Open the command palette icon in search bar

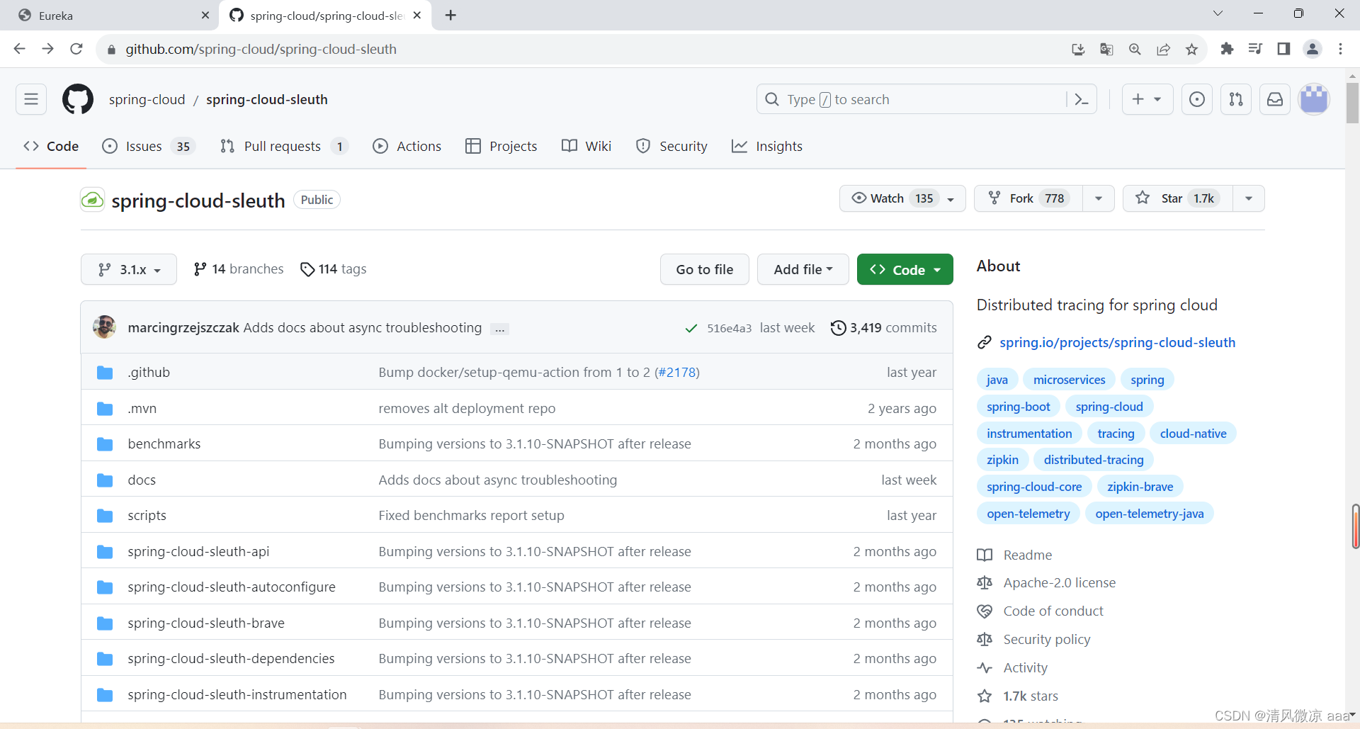click(x=1082, y=99)
